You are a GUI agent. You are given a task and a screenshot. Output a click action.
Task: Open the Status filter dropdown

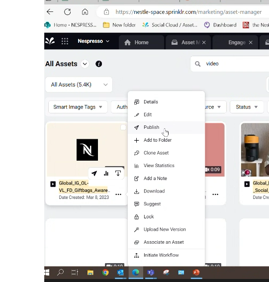click(x=247, y=107)
